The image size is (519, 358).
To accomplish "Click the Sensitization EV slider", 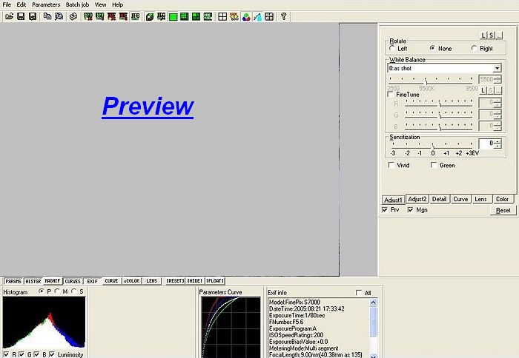I will tap(434, 143).
